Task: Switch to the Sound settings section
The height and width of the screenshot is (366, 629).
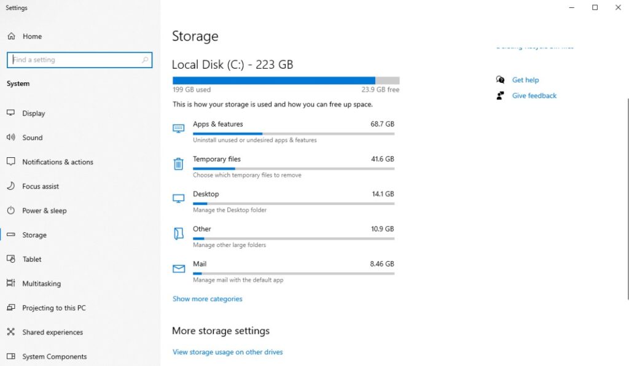Action: coord(33,138)
